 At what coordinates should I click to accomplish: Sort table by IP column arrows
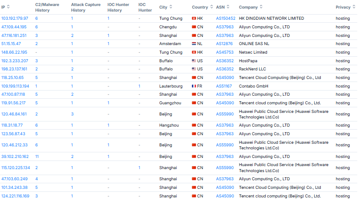tap(9, 6)
